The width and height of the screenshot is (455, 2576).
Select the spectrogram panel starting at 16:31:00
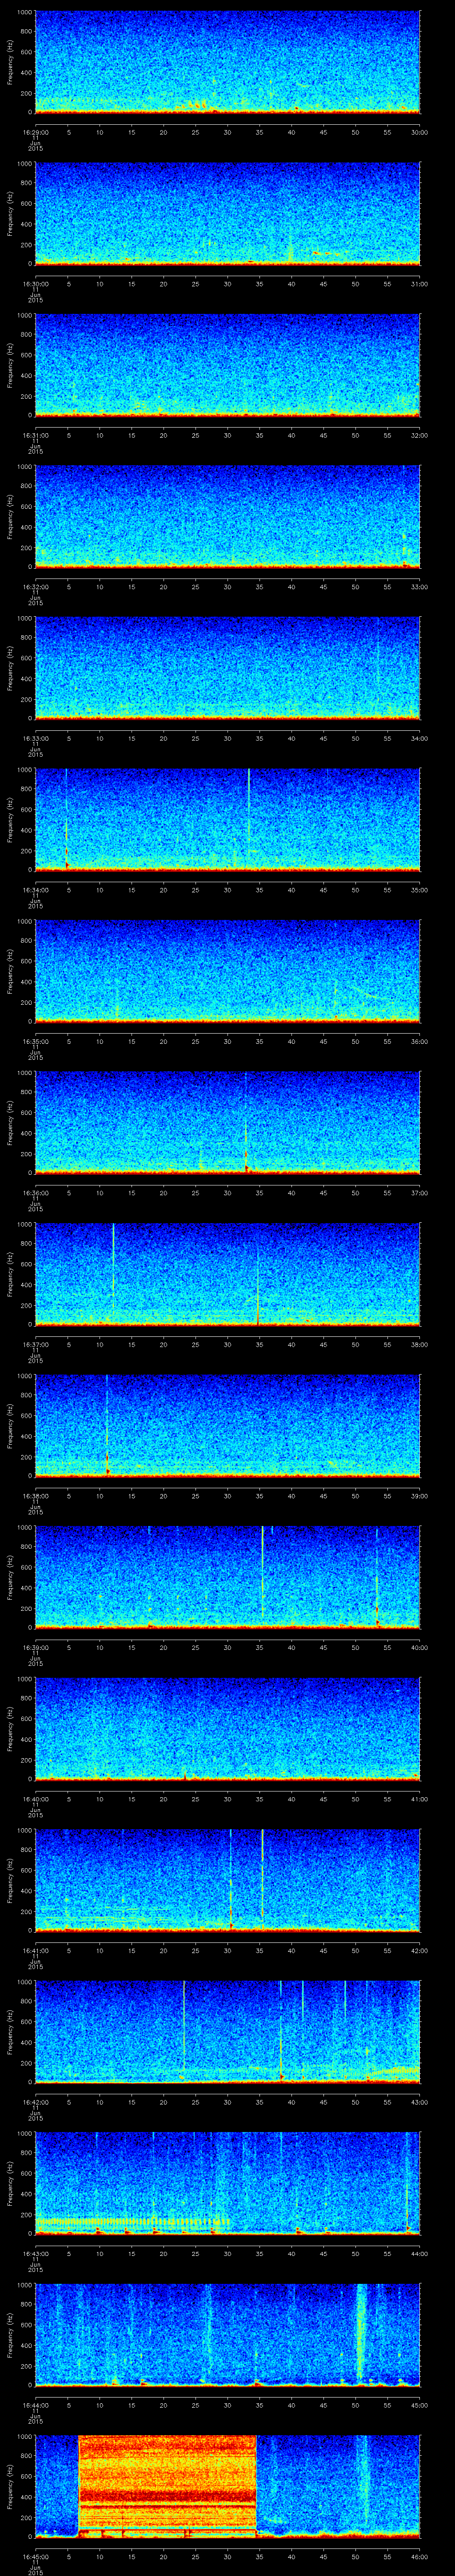click(227, 365)
